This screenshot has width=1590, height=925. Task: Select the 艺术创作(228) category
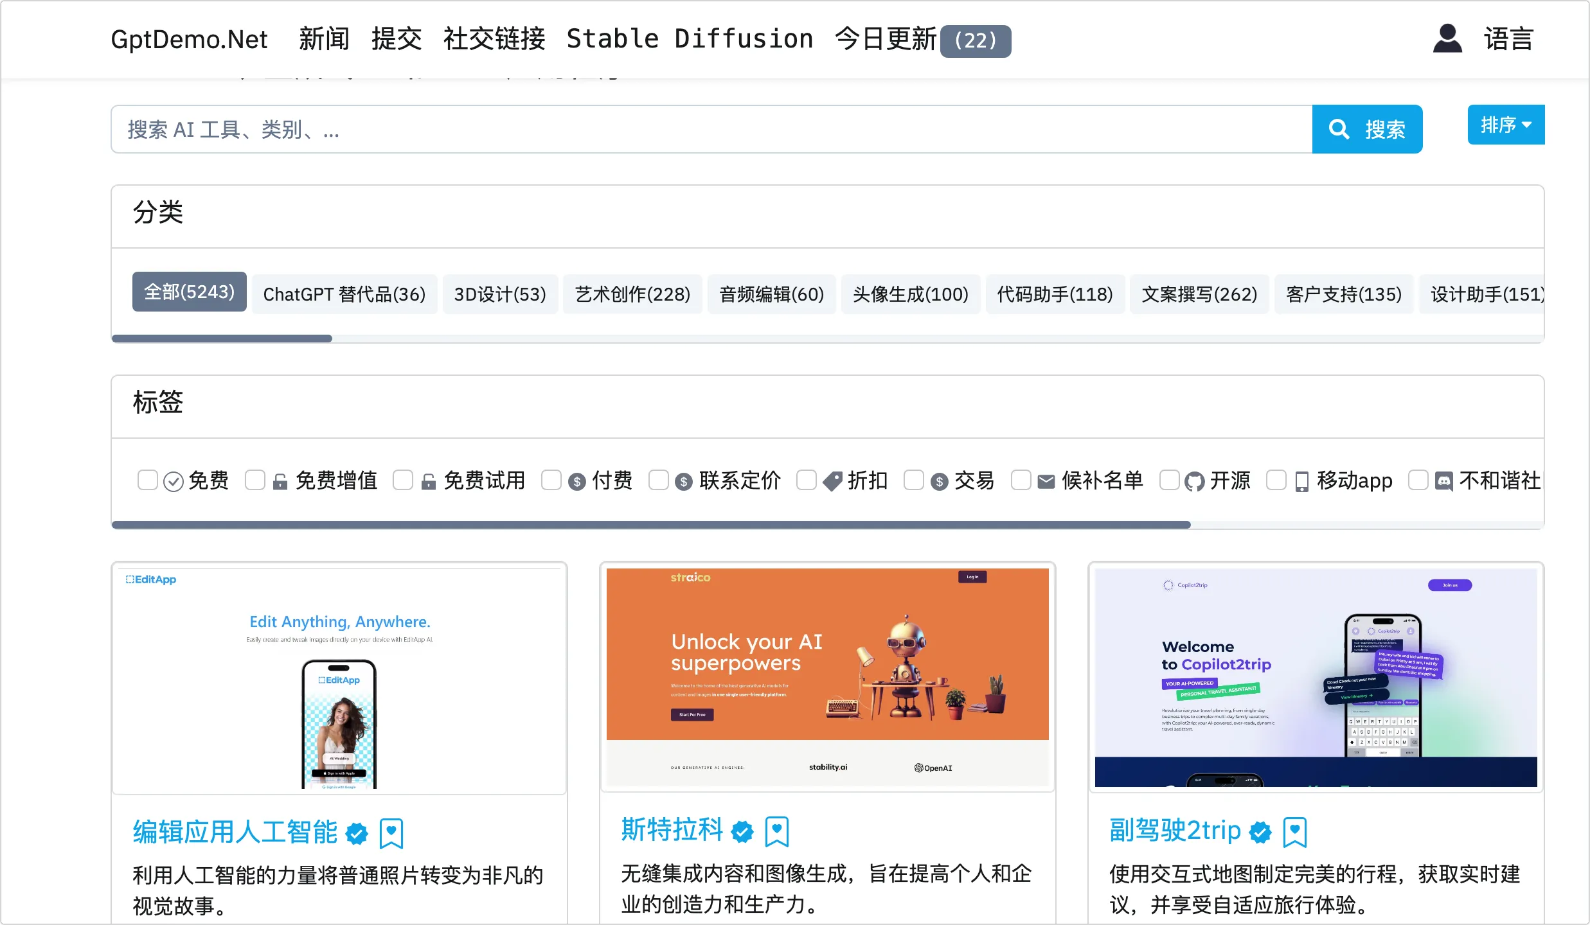click(632, 294)
